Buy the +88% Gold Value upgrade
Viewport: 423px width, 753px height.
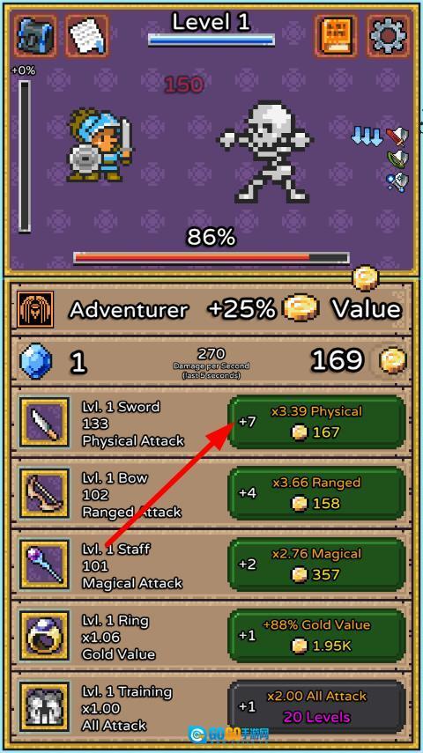point(316,636)
